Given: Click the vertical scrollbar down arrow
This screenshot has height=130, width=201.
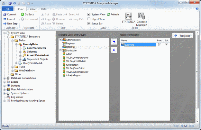Looking at the screenshot, I should click(x=197, y=121).
